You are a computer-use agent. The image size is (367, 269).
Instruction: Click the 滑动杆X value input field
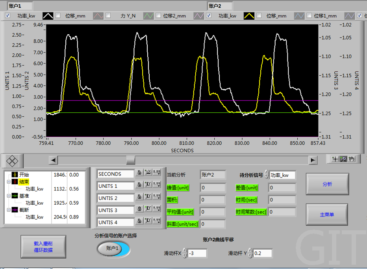tap(197, 253)
